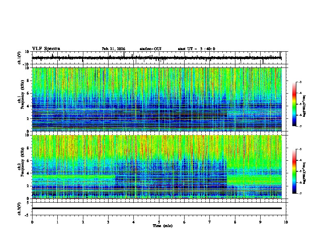322x249 pixels.
Task: Click the "2" kHz tick of ch.2 spectrogram
Action: 28,186
